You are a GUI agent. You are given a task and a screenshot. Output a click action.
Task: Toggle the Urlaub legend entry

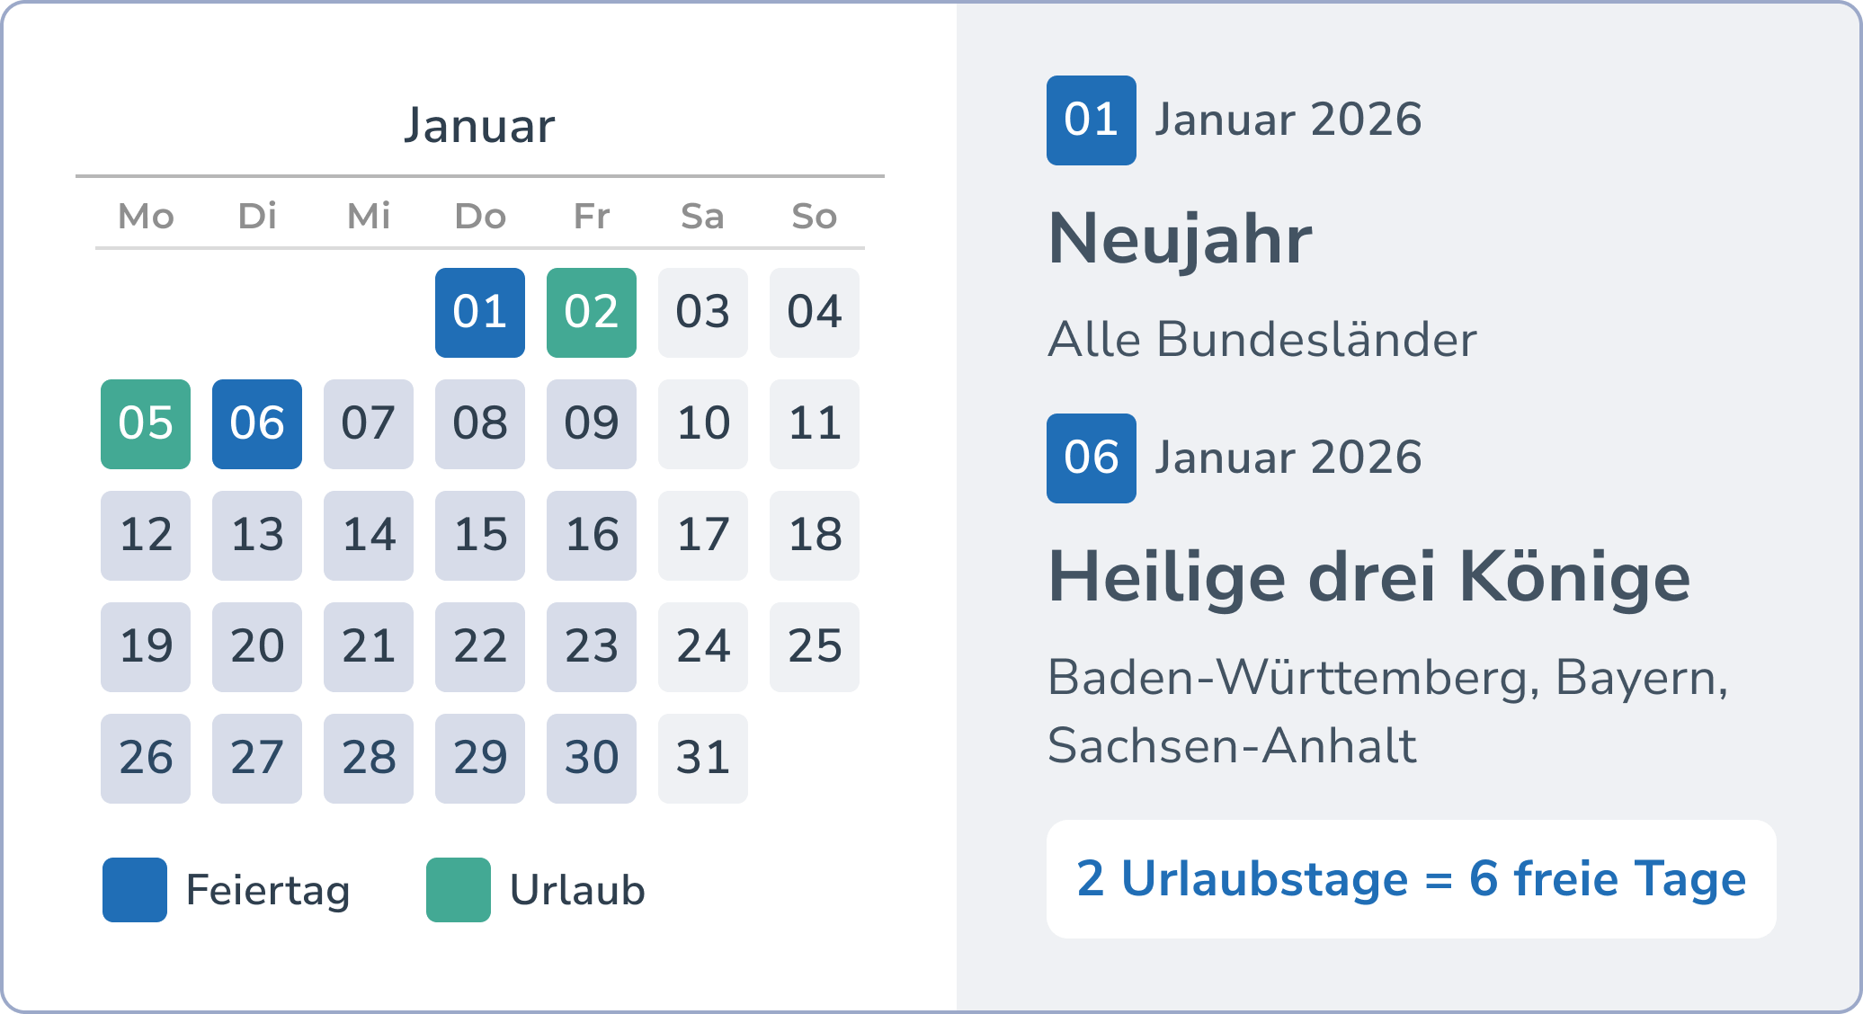click(x=575, y=891)
